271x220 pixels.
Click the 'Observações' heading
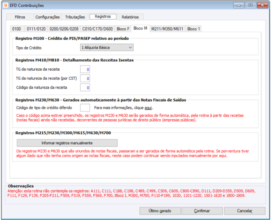click(x=21, y=186)
